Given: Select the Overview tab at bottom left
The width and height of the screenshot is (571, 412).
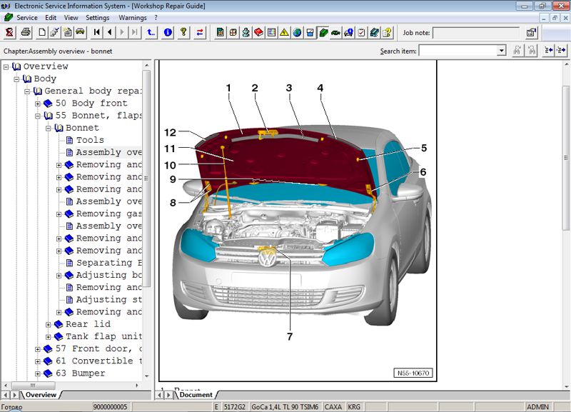Looking at the screenshot, I should 41,395.
